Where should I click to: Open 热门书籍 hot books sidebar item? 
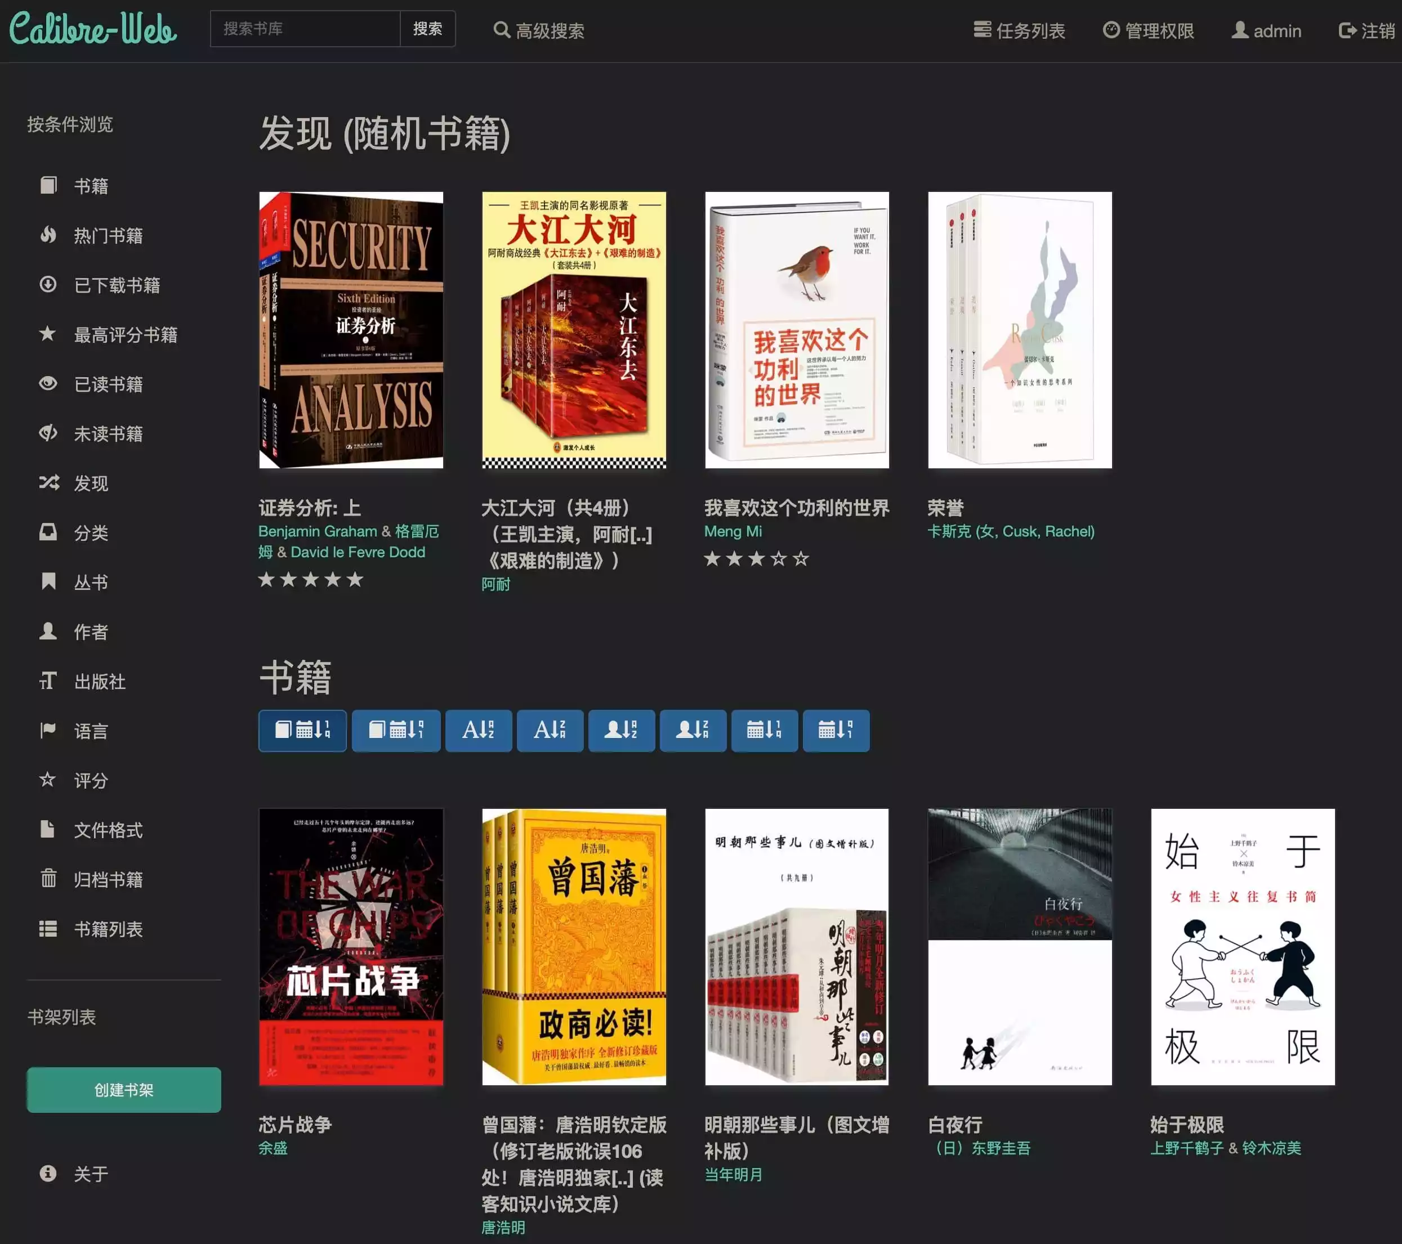tap(108, 236)
